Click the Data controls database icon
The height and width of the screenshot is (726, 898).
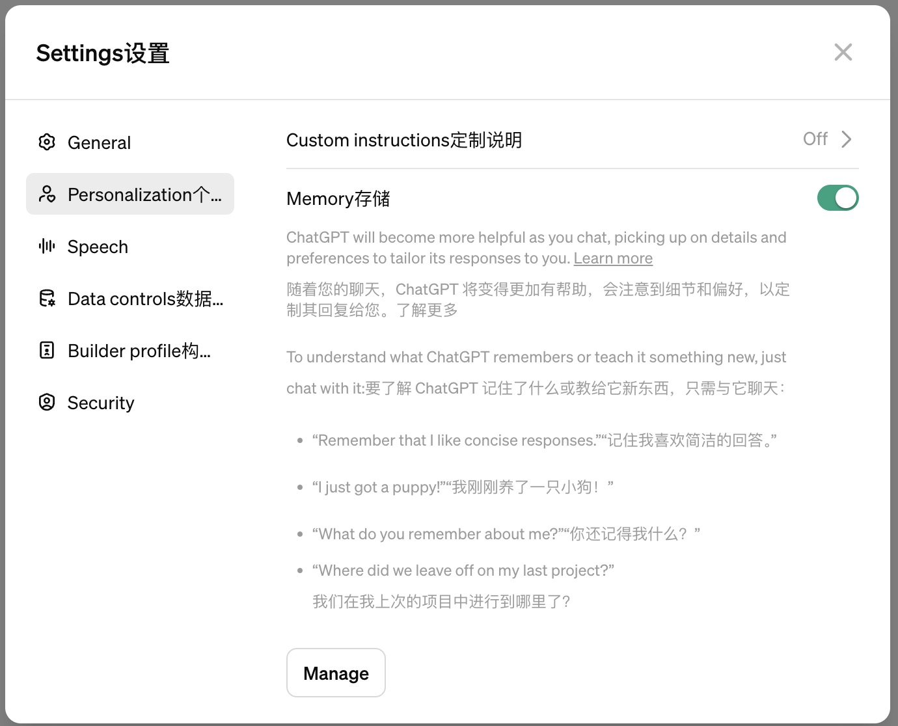point(47,298)
